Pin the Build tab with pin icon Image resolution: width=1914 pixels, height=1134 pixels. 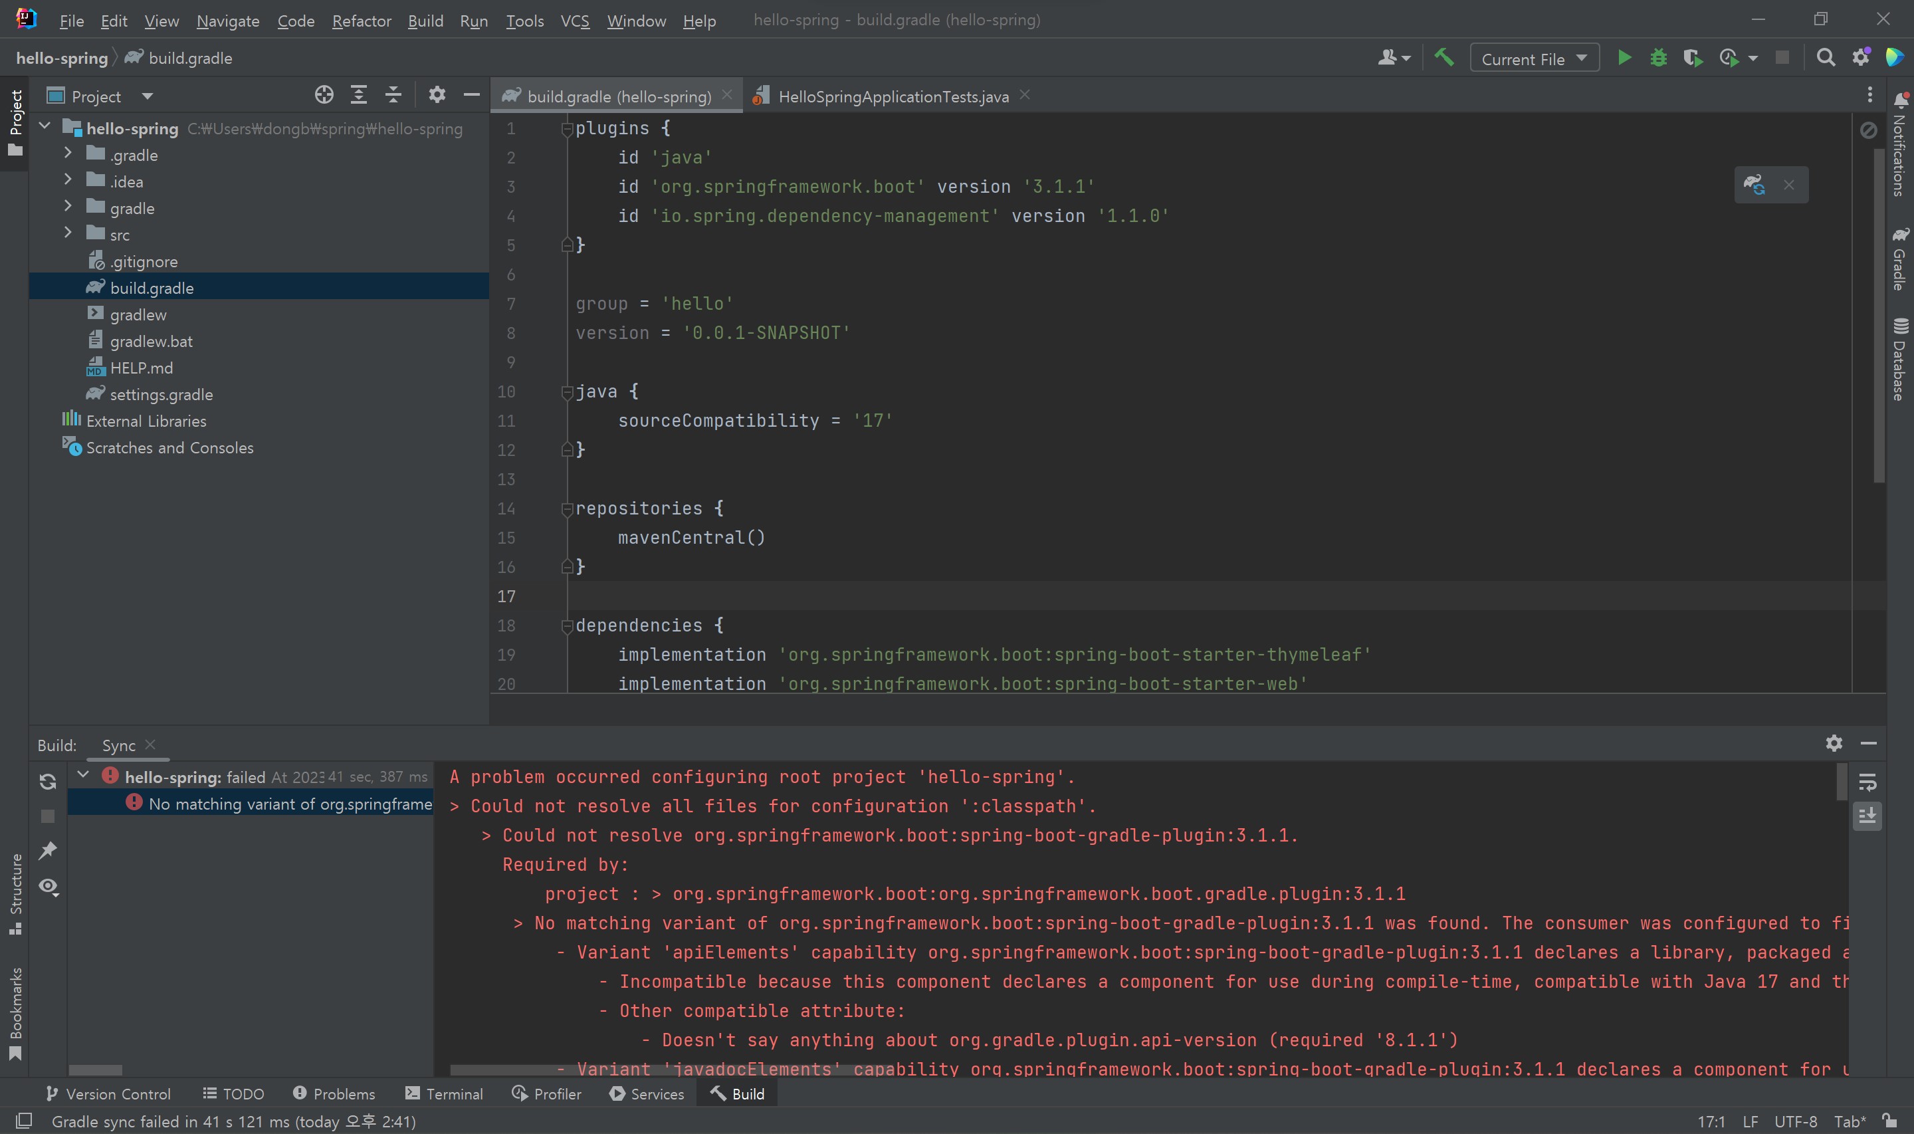click(x=48, y=851)
